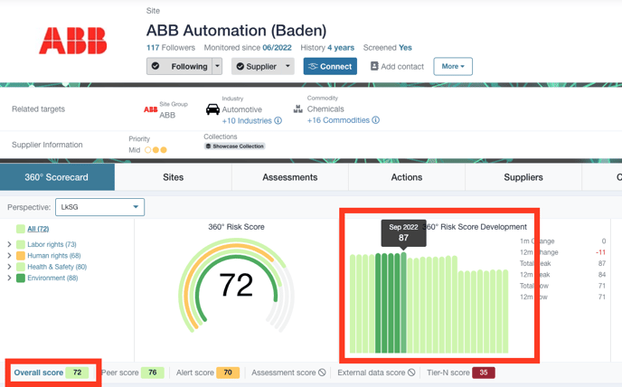Switch to the Suppliers tab
The width and height of the screenshot is (622, 387).
pyautogui.click(x=523, y=177)
